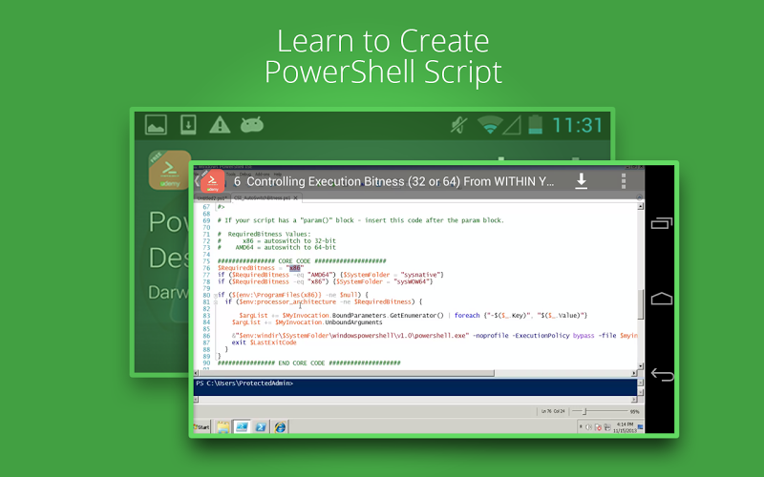This screenshot has width=764, height=477.
Task: Tap the picture notification icon in status bar
Action: coord(156,125)
